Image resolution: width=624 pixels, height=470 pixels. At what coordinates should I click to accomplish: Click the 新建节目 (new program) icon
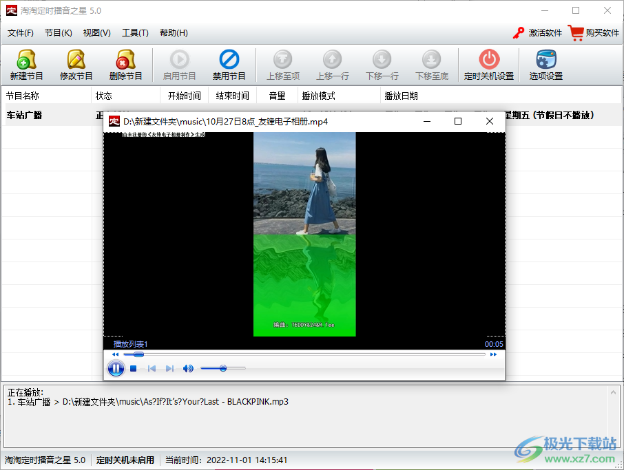pos(26,65)
